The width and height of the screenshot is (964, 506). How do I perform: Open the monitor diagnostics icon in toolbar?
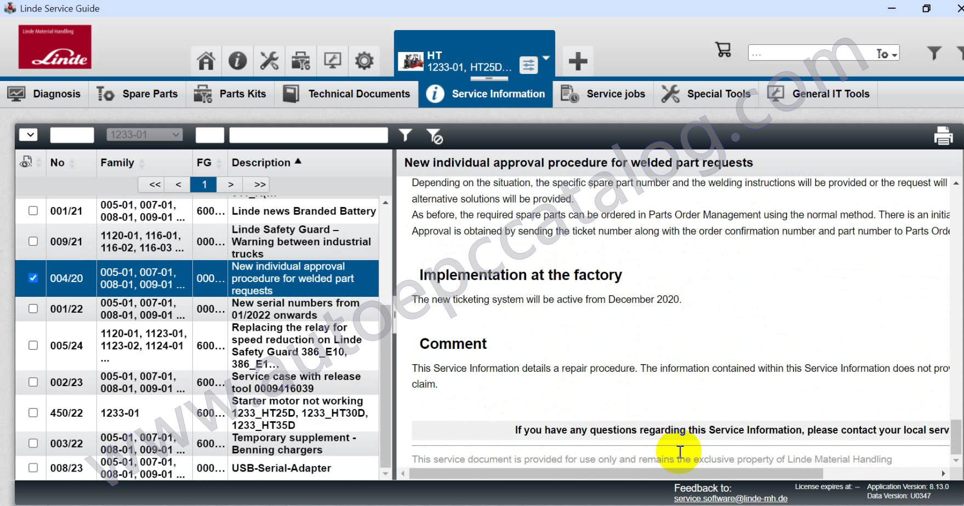[x=333, y=60]
